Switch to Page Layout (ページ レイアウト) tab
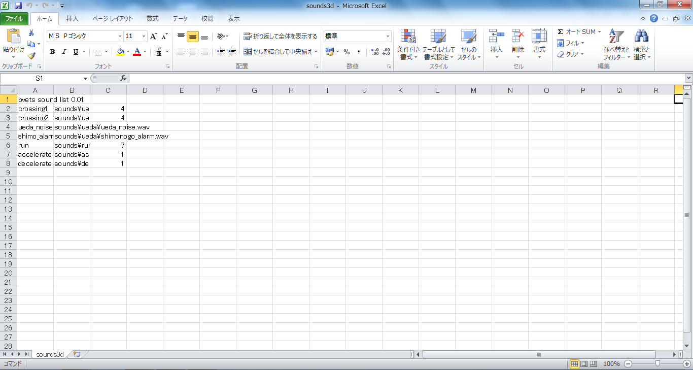This screenshot has width=693, height=370. pyautogui.click(x=113, y=19)
